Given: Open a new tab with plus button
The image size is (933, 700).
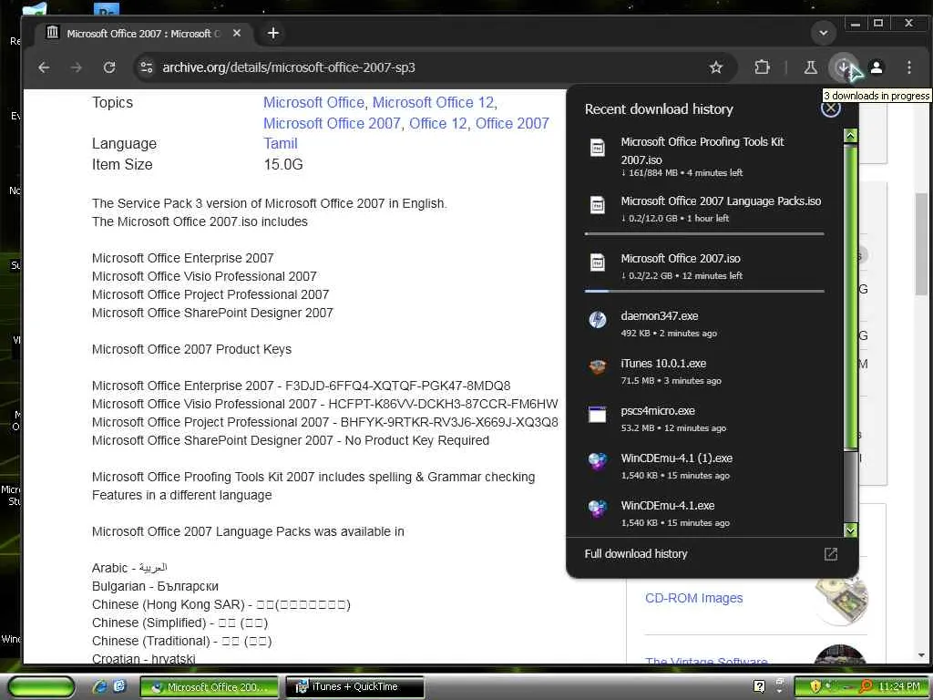Looking at the screenshot, I should click(x=273, y=34).
